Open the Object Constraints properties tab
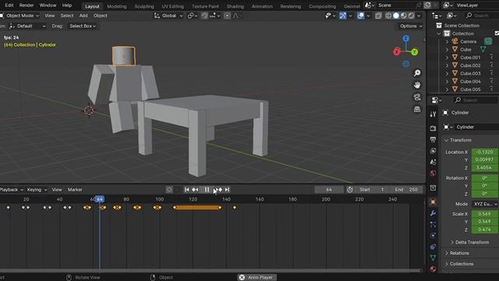499x281 pixels. [433, 247]
